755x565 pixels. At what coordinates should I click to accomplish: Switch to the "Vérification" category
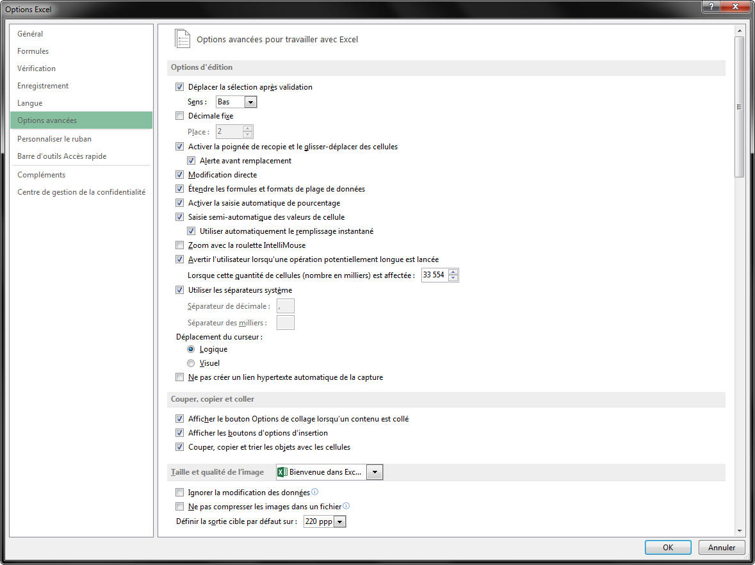(x=81, y=69)
